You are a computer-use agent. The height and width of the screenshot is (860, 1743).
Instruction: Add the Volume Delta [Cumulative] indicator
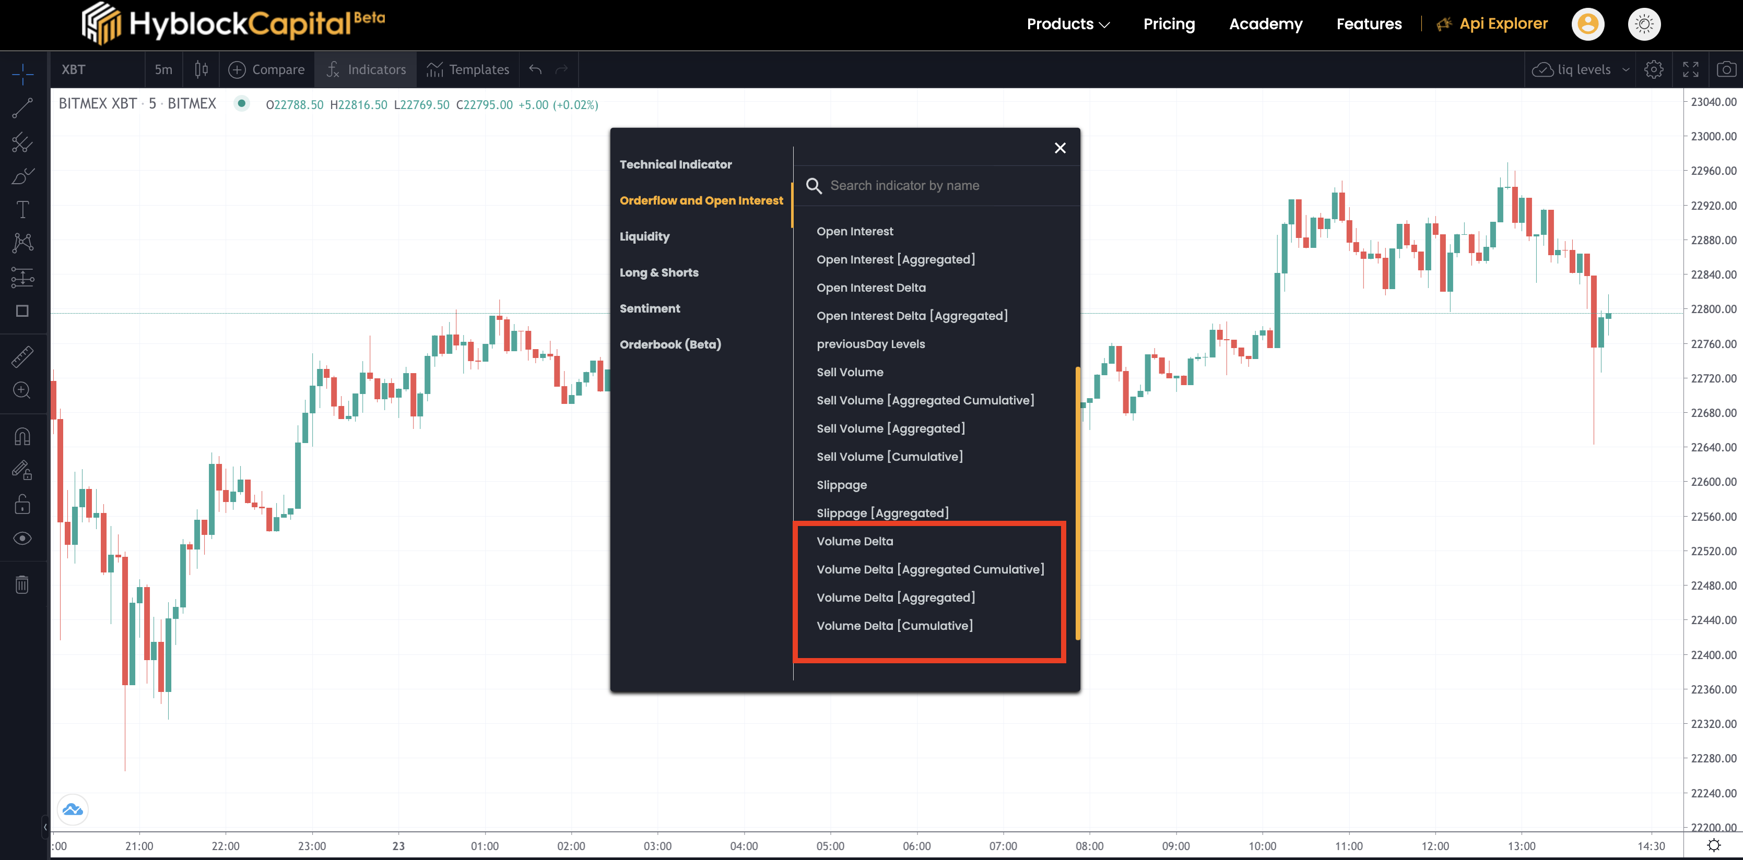coord(894,626)
